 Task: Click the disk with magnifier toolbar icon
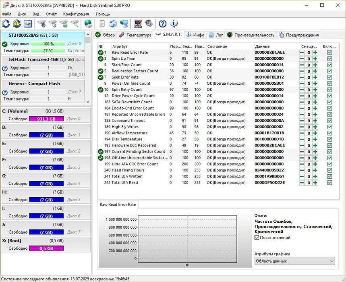pyautogui.click(x=75, y=23)
